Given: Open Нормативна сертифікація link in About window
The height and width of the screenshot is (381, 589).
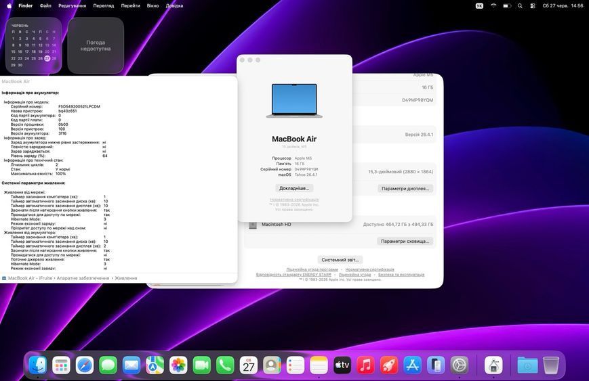Looking at the screenshot, I should tap(294, 200).
